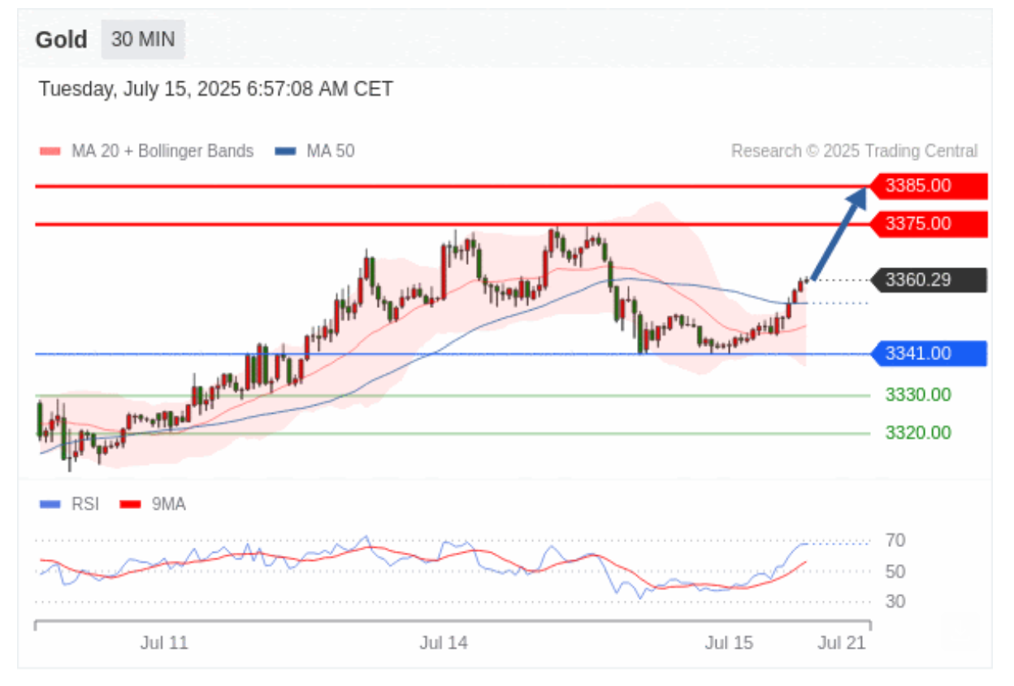Click the Gold chart title
Image resolution: width=1014 pixels, height=686 pixels.
point(61,40)
